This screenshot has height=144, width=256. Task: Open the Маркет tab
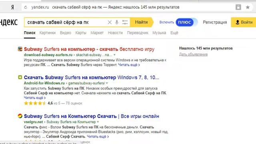pyautogui.click(x=97, y=33)
